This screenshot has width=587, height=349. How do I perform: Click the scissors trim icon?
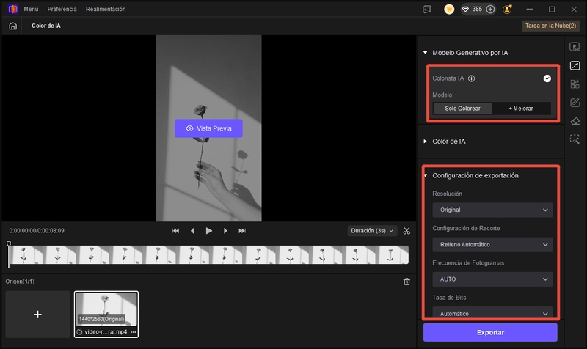tap(406, 230)
